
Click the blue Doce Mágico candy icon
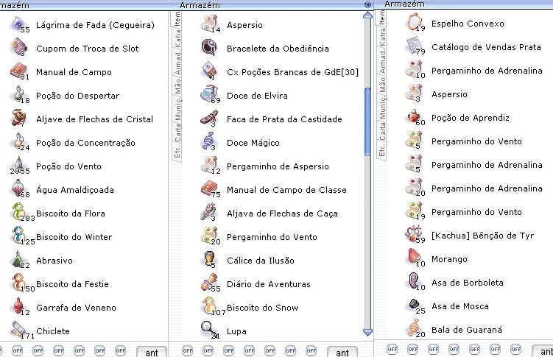coord(208,141)
